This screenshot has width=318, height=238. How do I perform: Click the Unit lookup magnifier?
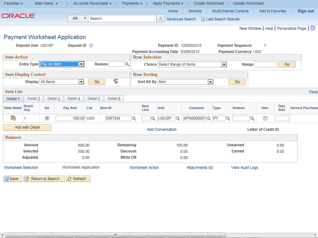[x=178, y=119]
